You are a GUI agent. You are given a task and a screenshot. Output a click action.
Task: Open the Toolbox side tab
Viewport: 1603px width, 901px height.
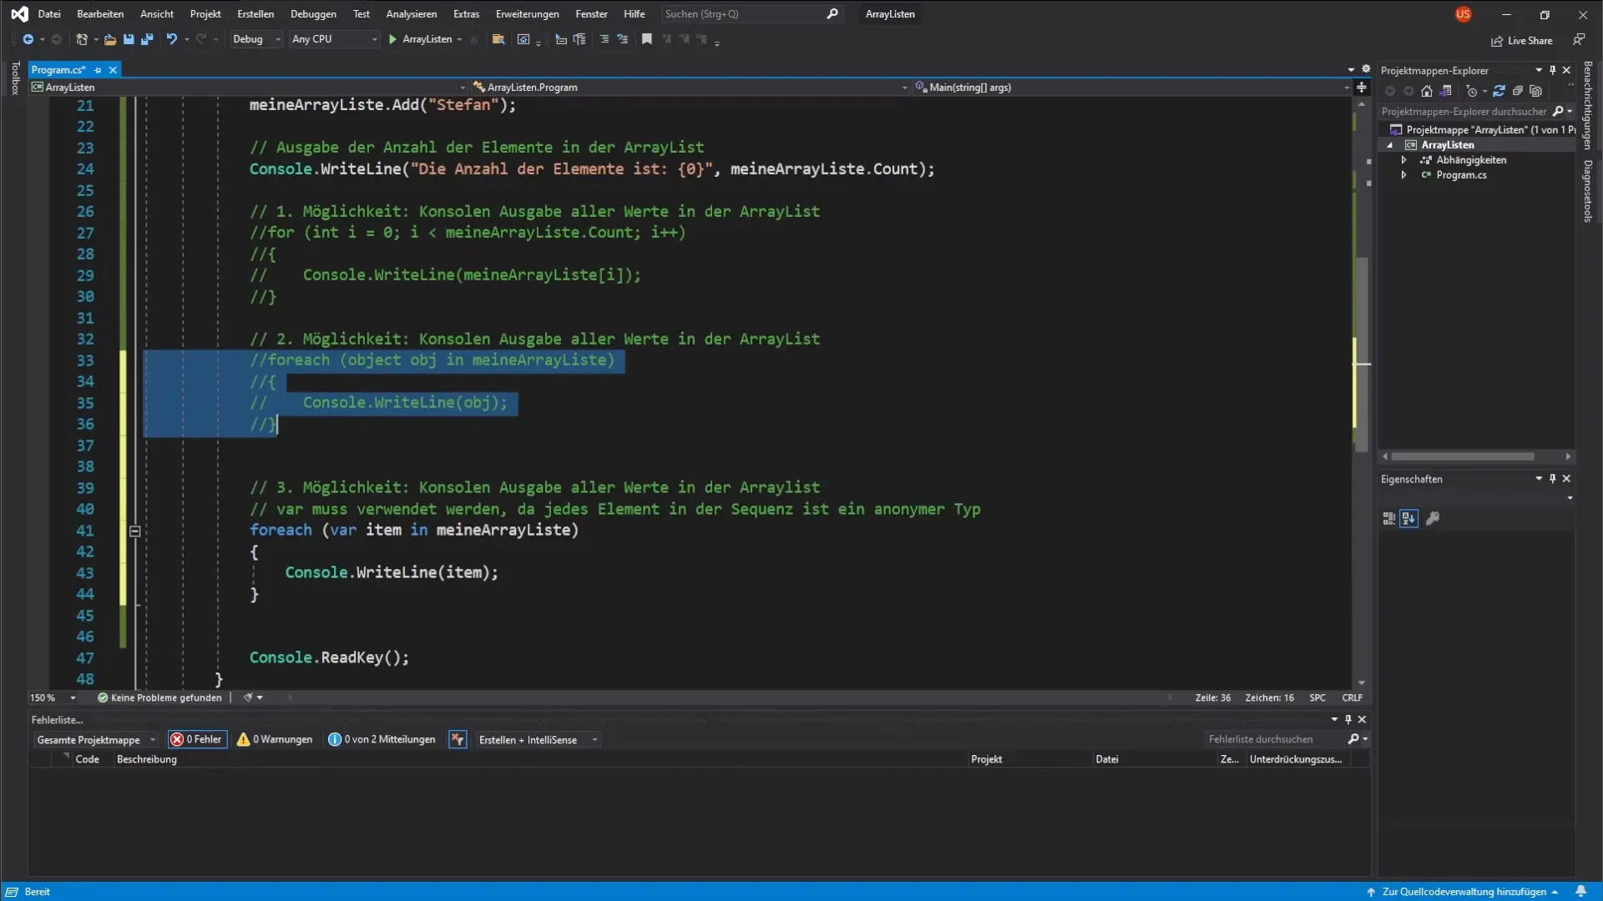tap(15, 78)
